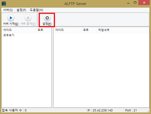Click the ALFTP Server app icon in the title bar

(4, 4)
